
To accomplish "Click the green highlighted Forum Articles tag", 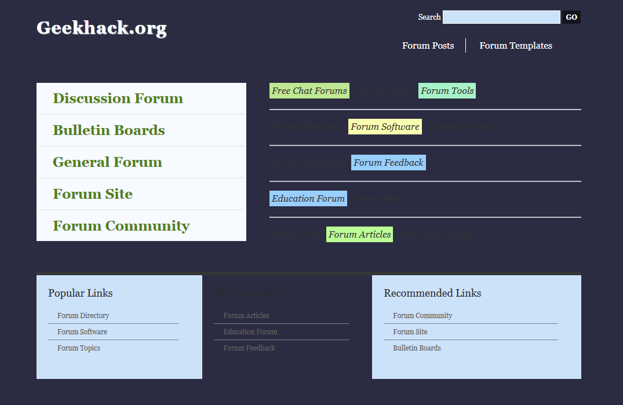I will coord(359,235).
